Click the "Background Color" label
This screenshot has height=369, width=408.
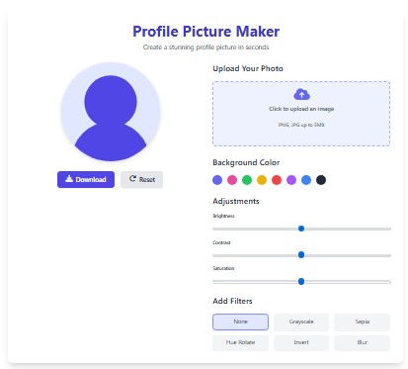click(246, 162)
